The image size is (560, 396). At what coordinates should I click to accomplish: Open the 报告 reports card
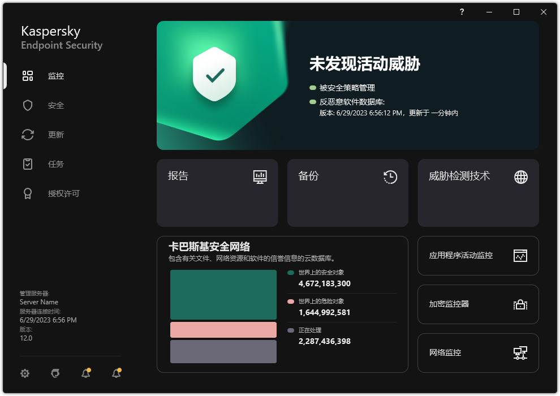tap(217, 193)
